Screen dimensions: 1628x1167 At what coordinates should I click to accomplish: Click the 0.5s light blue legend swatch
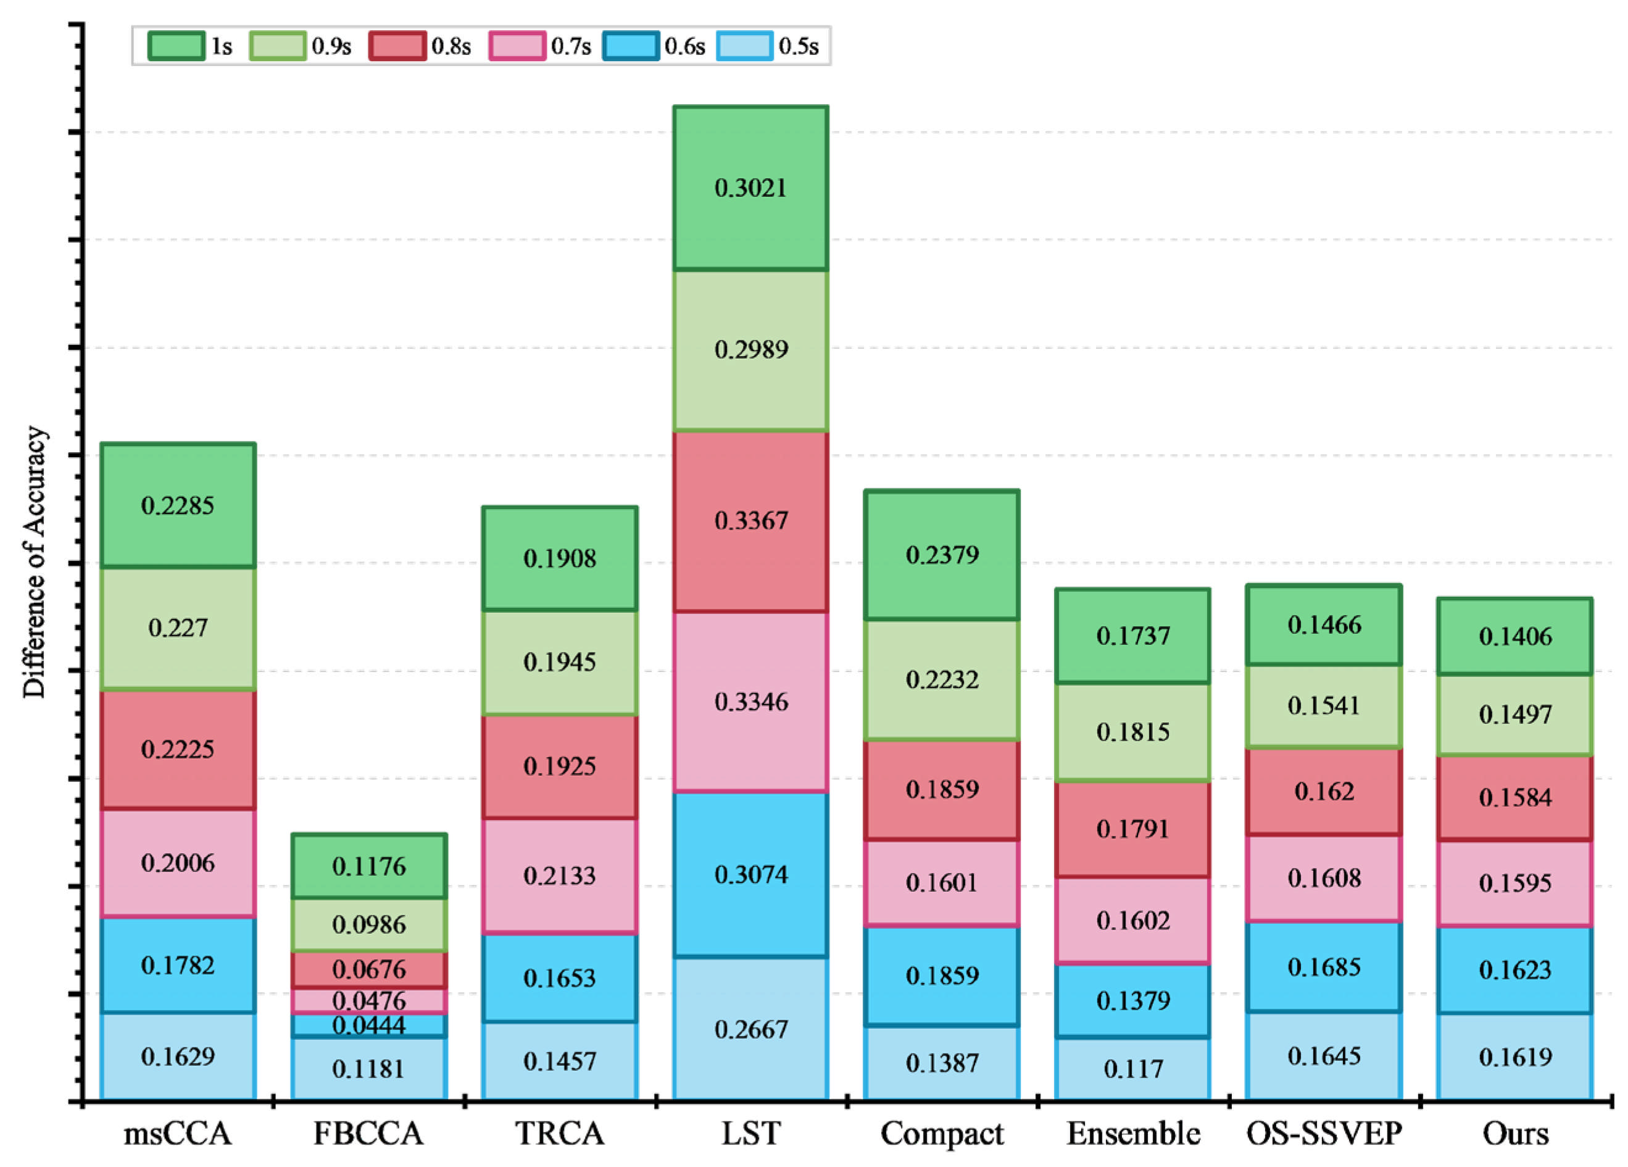pos(744,46)
